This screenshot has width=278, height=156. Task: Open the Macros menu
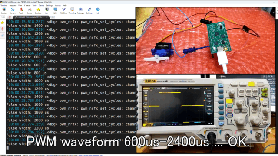tap(58, 6)
